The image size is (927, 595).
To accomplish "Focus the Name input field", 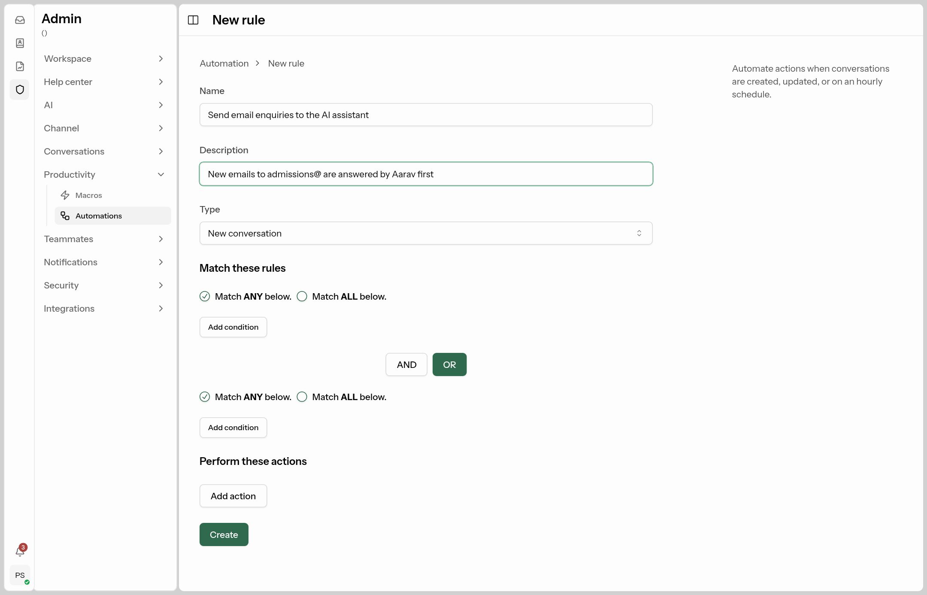I will [426, 115].
